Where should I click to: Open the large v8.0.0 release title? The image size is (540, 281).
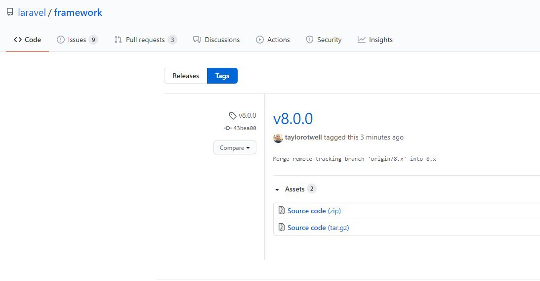tap(293, 119)
